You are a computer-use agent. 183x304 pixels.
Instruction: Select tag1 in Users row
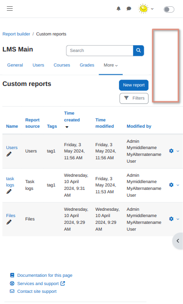[51, 151]
